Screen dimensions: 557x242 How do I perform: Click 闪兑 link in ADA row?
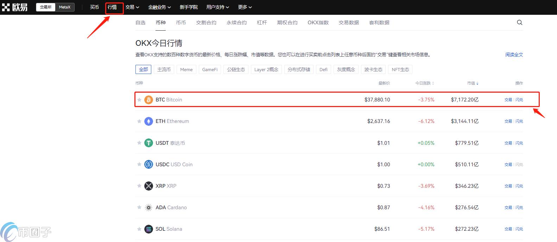tap(519, 207)
